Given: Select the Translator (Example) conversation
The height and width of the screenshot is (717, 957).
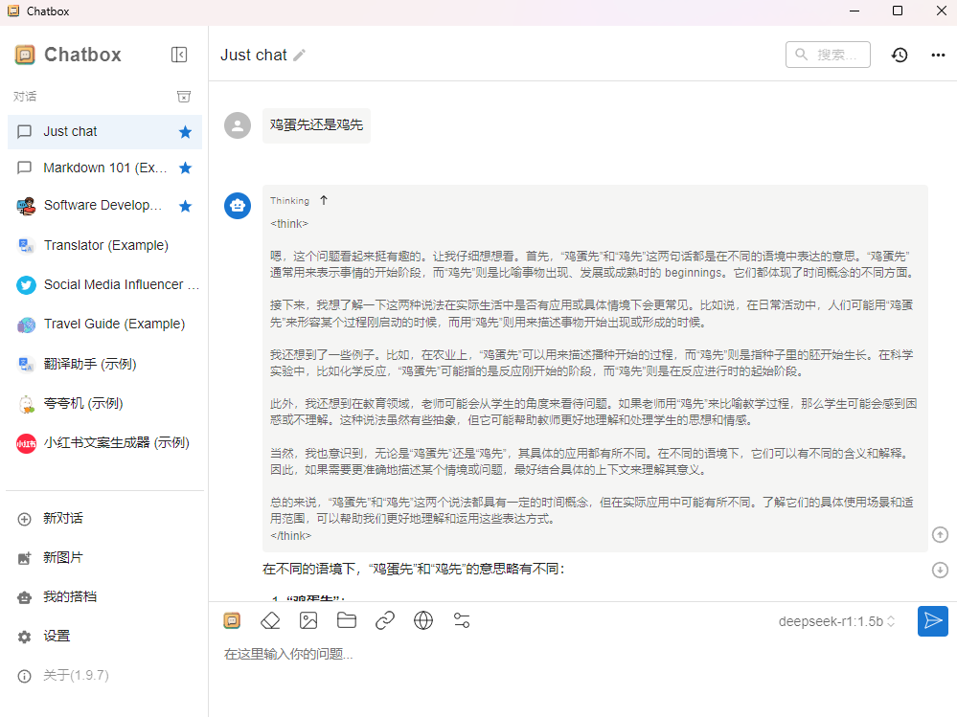Looking at the screenshot, I should (x=105, y=245).
